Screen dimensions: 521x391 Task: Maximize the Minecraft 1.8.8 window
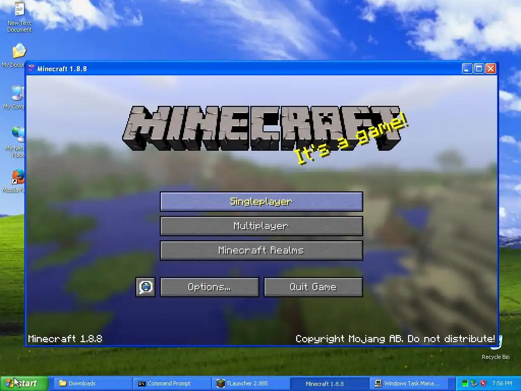click(x=479, y=69)
